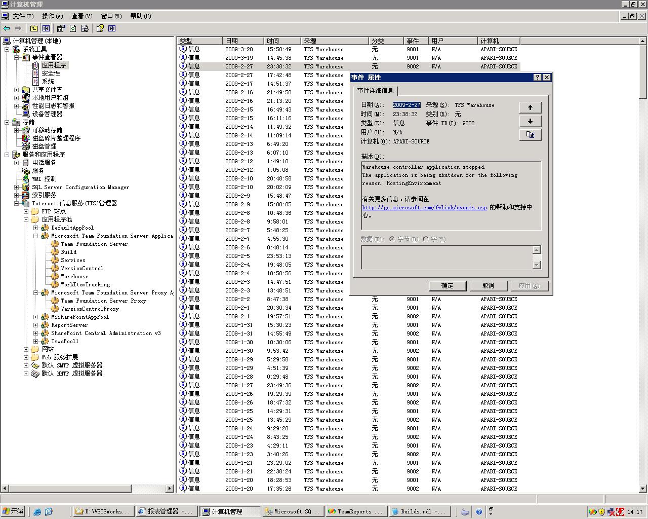The image size is (648, 519).
Task: Click the taskbar help question mark icon
Action: click(478, 512)
